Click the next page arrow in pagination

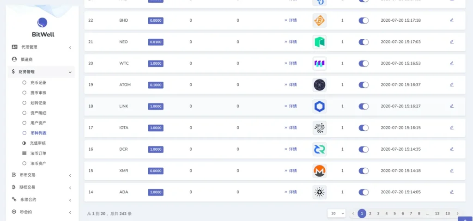[457, 214]
